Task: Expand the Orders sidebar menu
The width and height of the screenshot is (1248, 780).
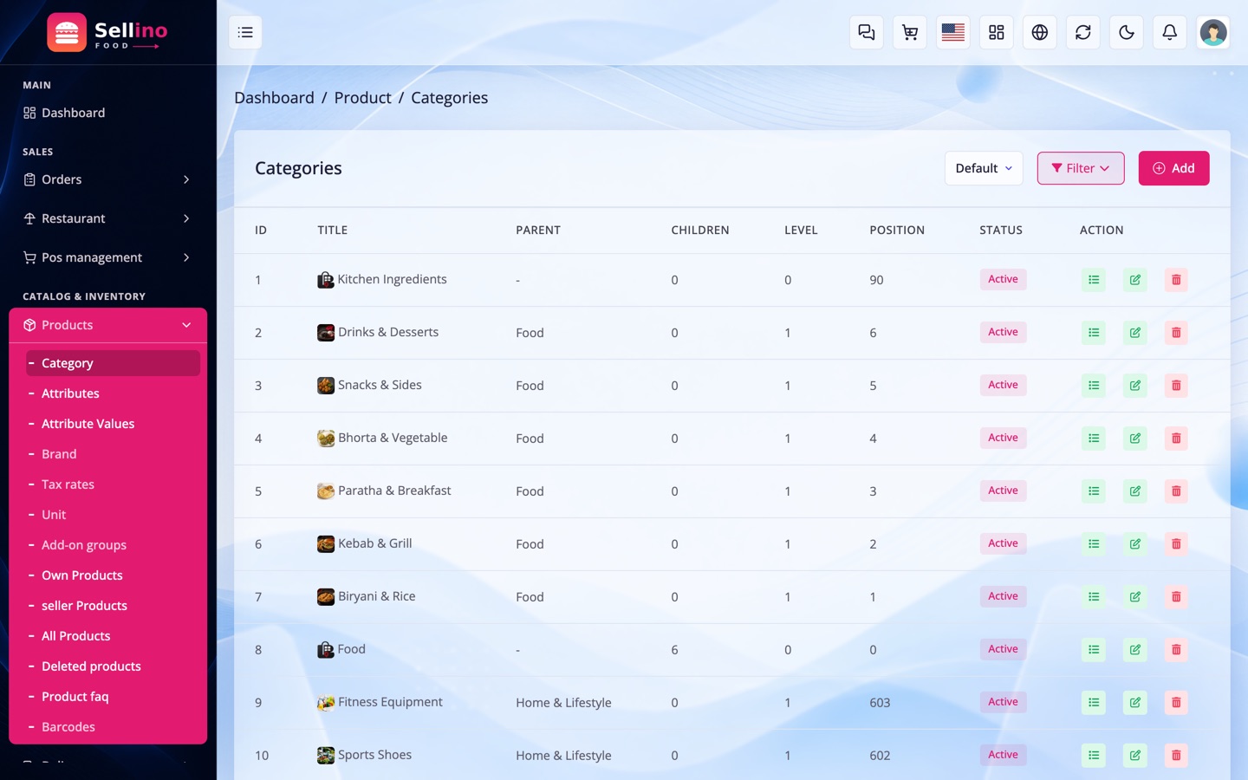Action: pos(107,179)
